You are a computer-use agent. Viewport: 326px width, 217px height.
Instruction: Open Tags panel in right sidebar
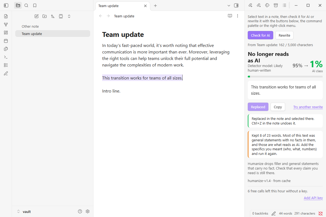tap(267, 5)
